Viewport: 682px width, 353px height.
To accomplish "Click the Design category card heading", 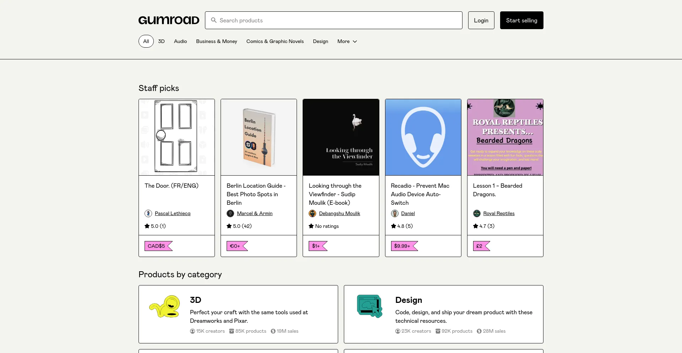I will pos(408,300).
